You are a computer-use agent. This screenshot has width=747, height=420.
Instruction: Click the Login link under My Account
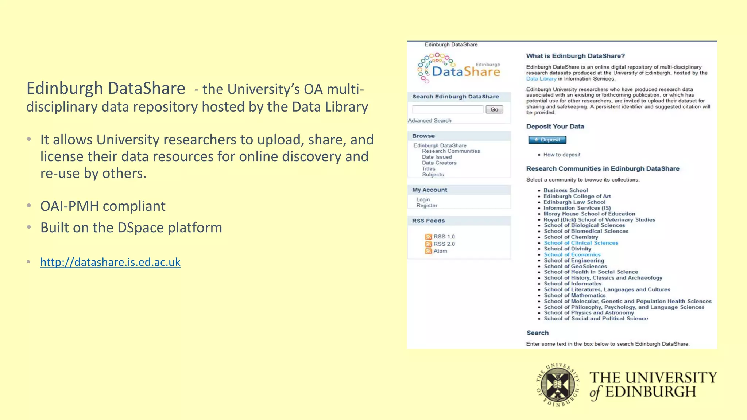[423, 199]
